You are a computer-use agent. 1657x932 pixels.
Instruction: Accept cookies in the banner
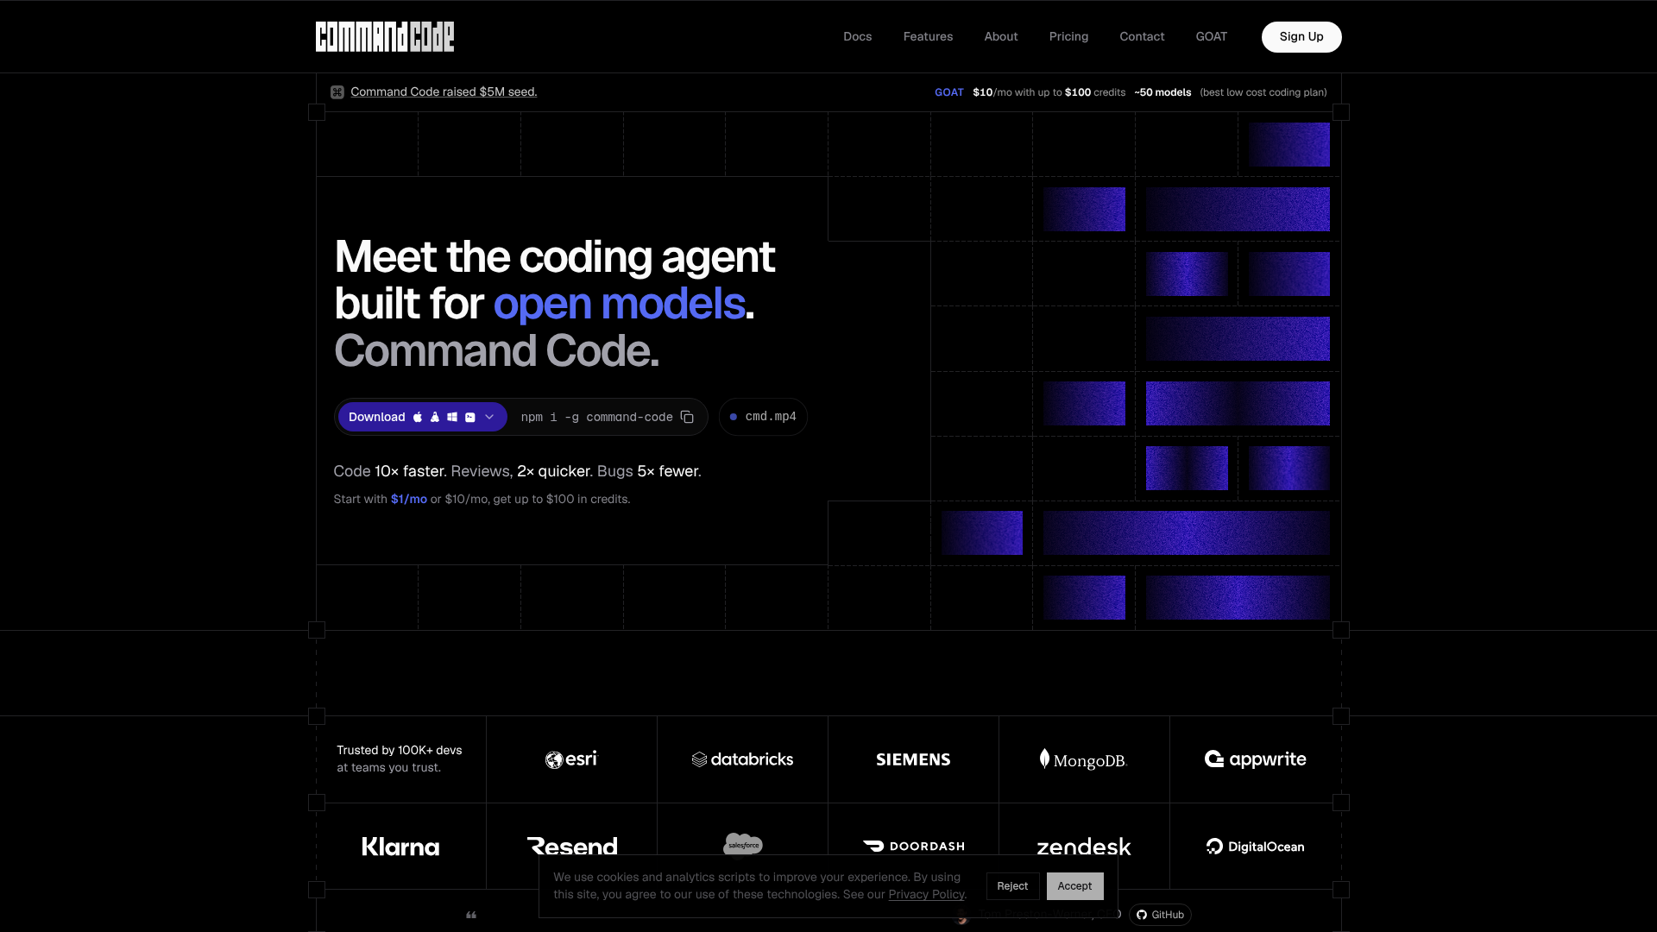pyautogui.click(x=1075, y=886)
